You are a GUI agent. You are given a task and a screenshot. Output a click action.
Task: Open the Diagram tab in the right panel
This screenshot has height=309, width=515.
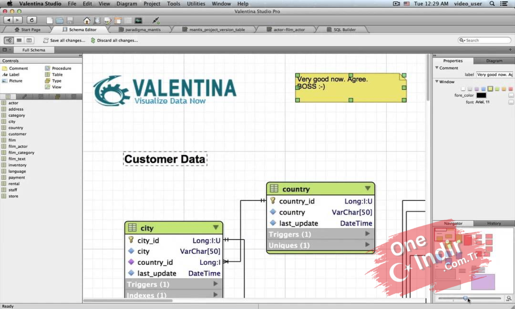[x=494, y=61]
